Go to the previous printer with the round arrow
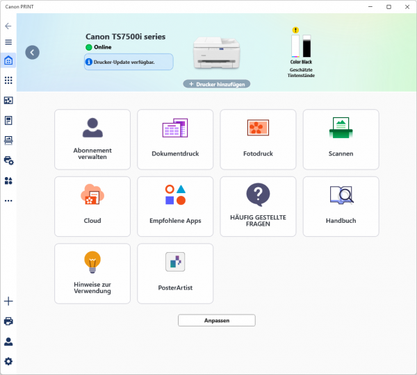Viewport: 417px width, 375px height. [33, 52]
